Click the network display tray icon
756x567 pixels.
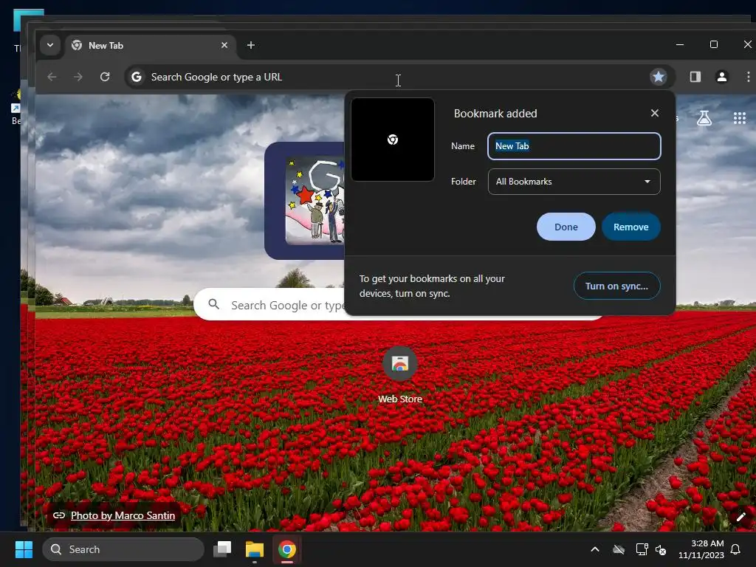coord(642,549)
